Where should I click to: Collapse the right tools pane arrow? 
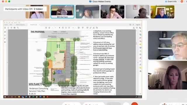coord(138,62)
